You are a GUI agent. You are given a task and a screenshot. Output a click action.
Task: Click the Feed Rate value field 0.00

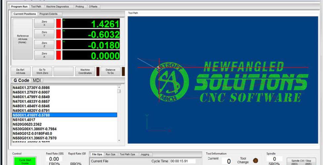pyautogui.click(x=54, y=159)
